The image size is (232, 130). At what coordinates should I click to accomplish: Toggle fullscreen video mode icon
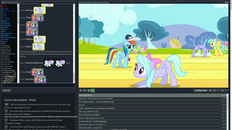(x=210, y=91)
